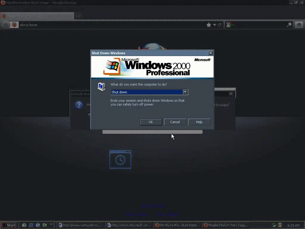Click the first Quick Launch icon
Image resolution: width=305 pixels, height=229 pixels.
click(x=24, y=225)
